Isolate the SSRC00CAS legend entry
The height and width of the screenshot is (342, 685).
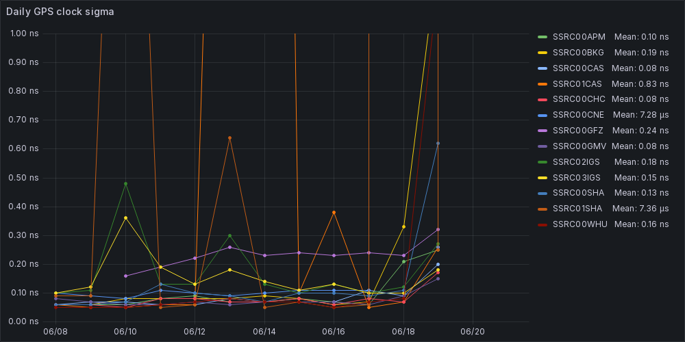click(578, 68)
